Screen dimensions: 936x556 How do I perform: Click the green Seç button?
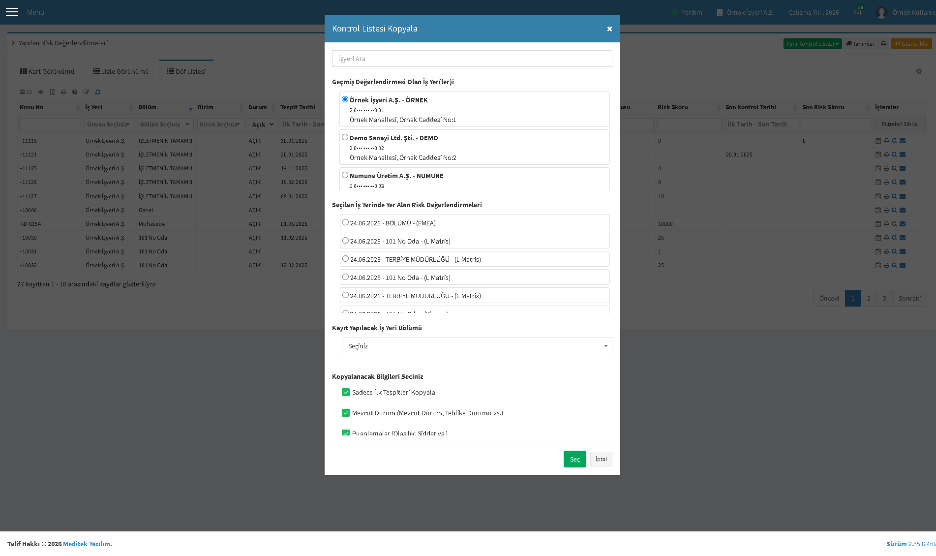click(x=574, y=459)
